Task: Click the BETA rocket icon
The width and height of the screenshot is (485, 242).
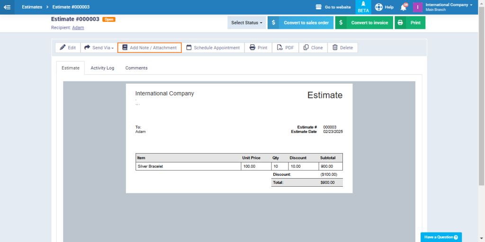Action: coord(363,4)
